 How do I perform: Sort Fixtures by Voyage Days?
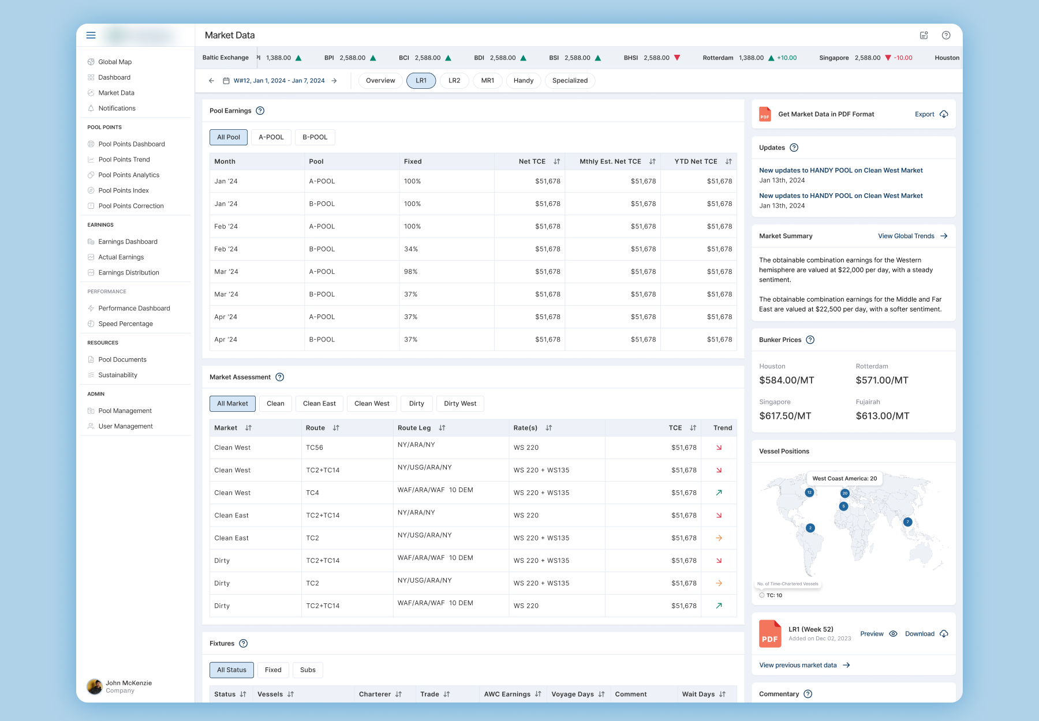tap(601, 694)
